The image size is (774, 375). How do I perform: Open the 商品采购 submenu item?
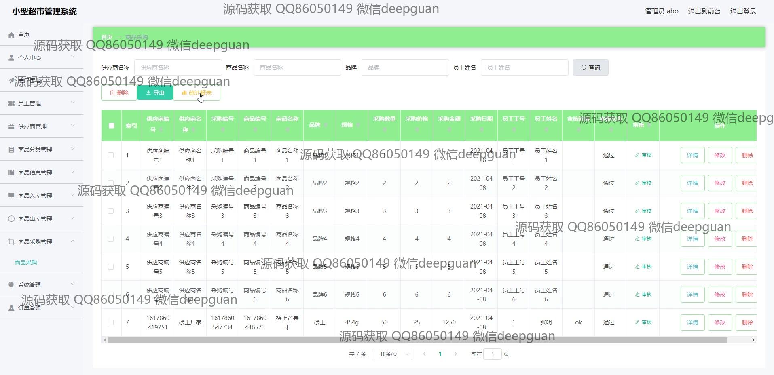(26, 263)
